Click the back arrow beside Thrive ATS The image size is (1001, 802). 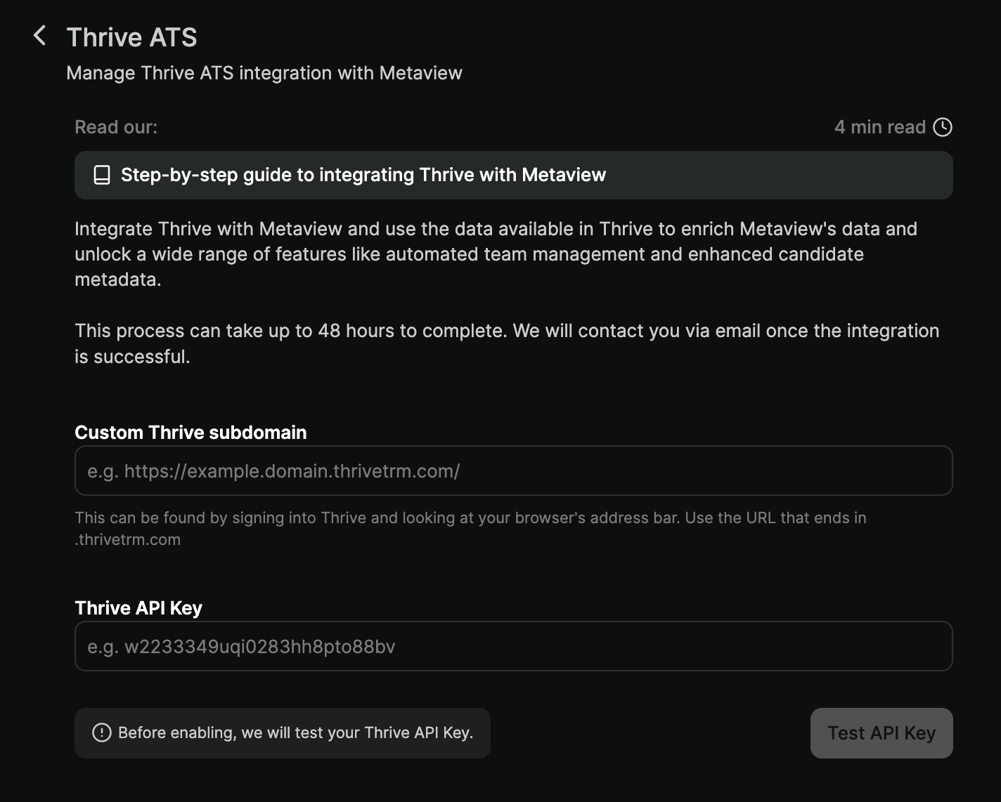[40, 36]
